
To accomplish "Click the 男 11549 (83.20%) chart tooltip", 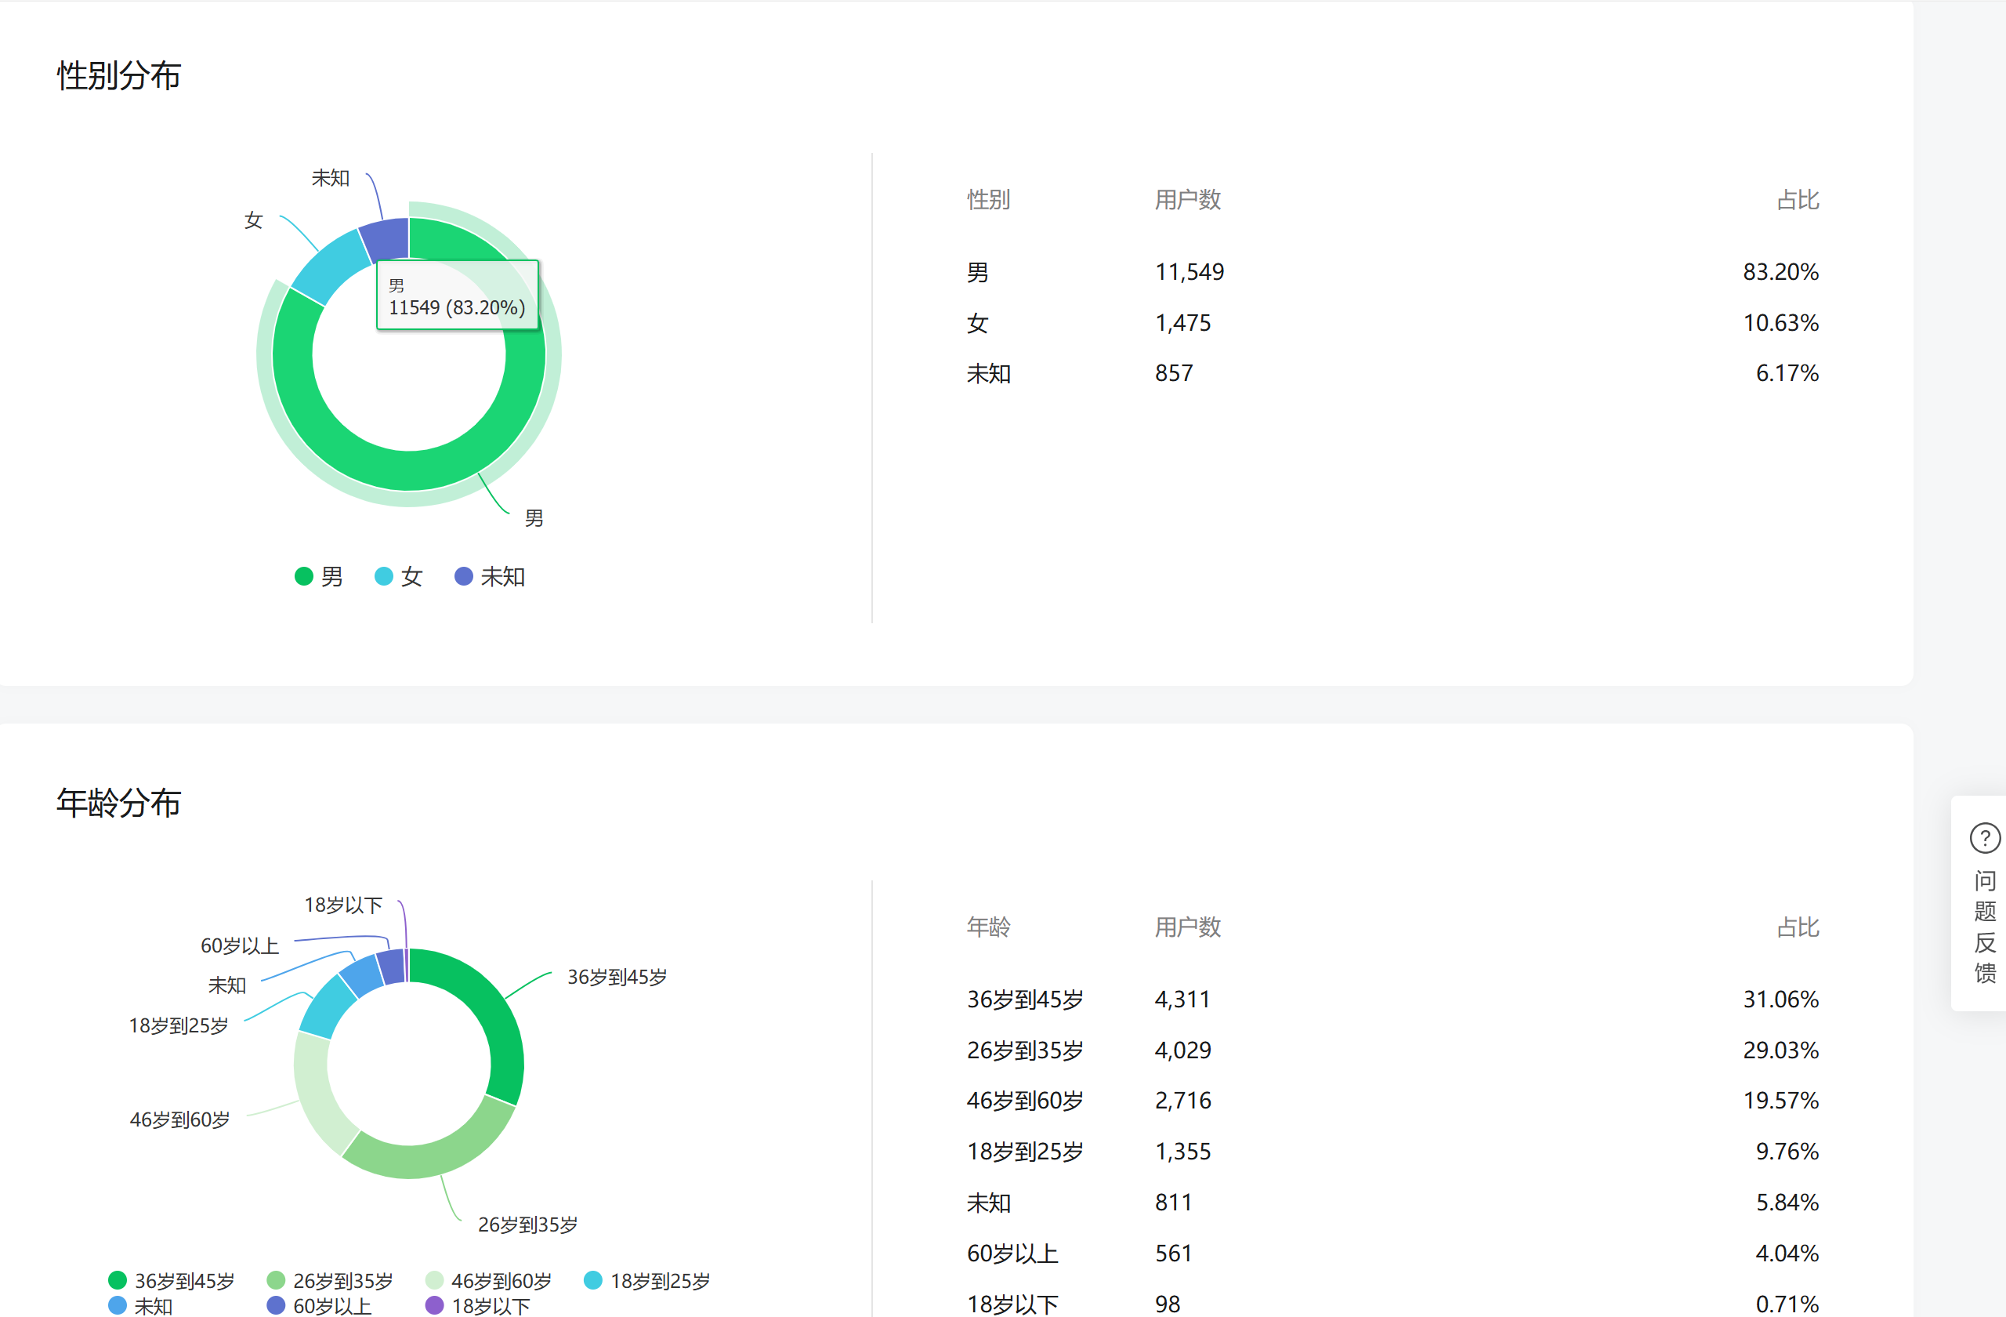I will click(x=457, y=295).
